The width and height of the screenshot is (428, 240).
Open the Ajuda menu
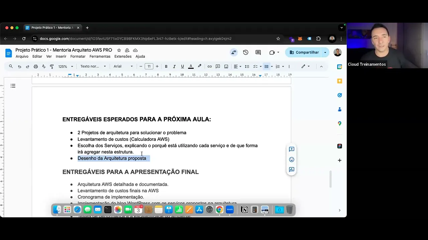140,56
